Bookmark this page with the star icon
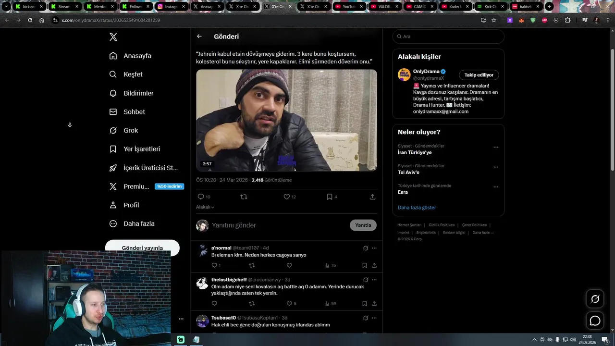Image resolution: width=615 pixels, height=346 pixels. tap(494, 20)
